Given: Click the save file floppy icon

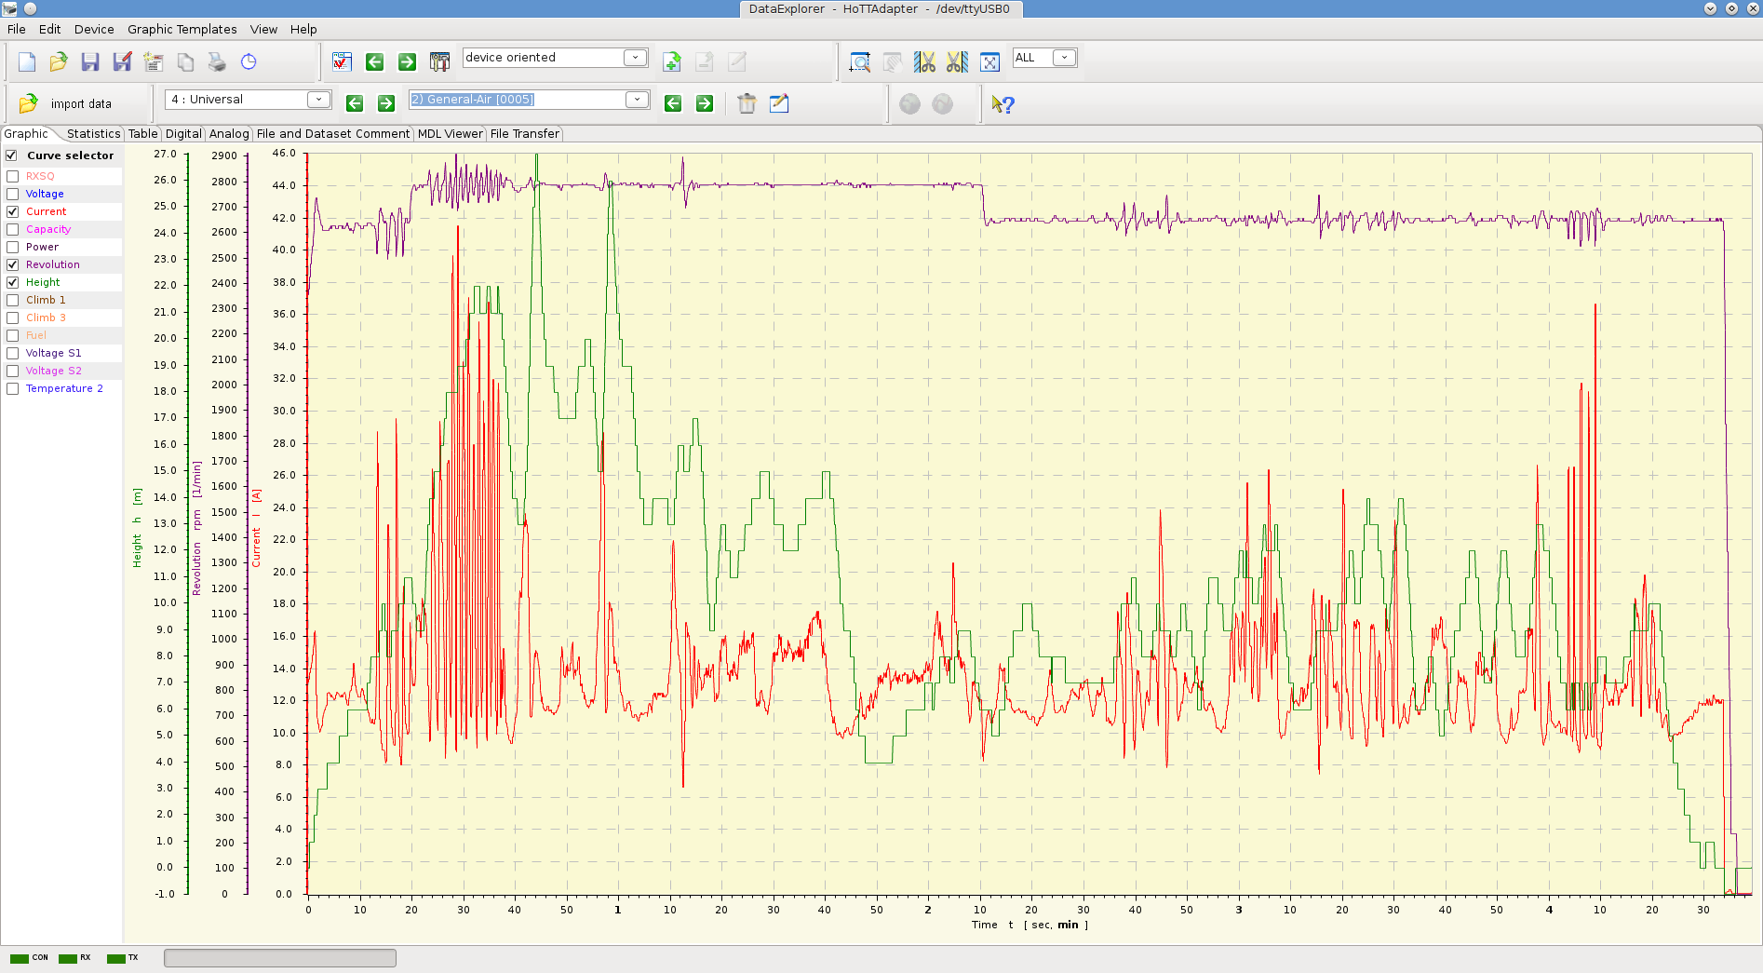Looking at the screenshot, I should [90, 62].
